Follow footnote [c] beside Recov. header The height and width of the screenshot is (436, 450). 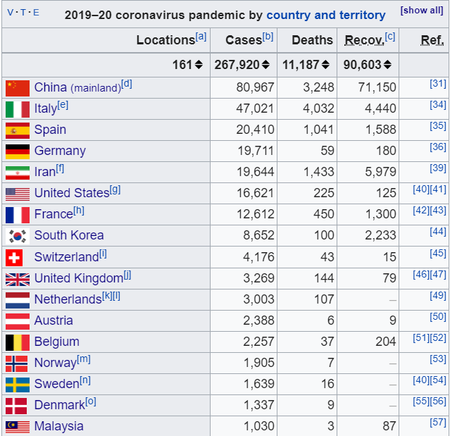pyautogui.click(x=390, y=37)
